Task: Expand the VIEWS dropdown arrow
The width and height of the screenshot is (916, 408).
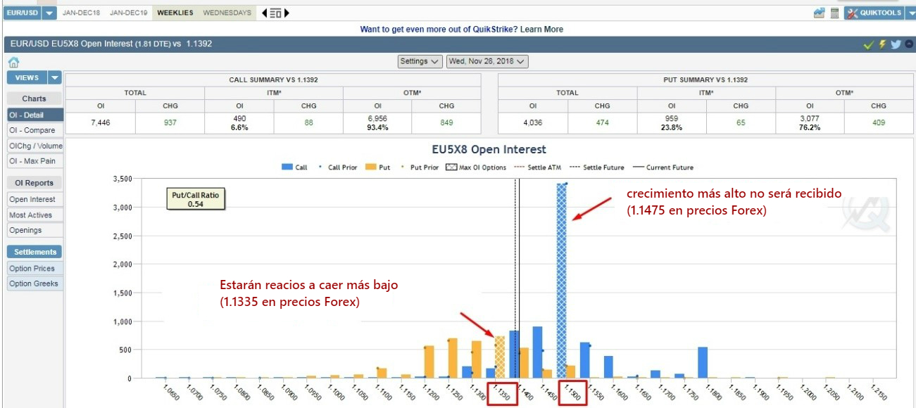Action: tap(55, 77)
